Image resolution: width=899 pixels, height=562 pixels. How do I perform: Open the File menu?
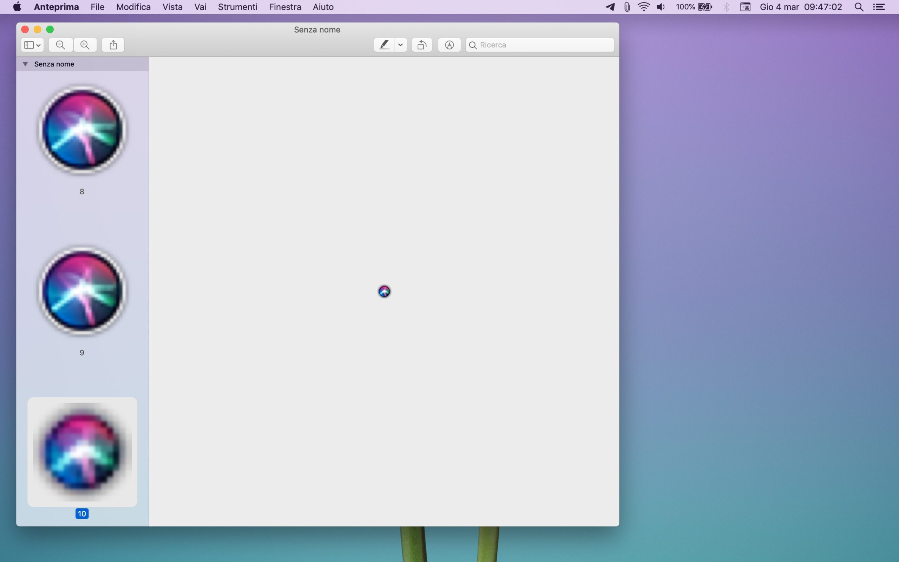pyautogui.click(x=97, y=7)
